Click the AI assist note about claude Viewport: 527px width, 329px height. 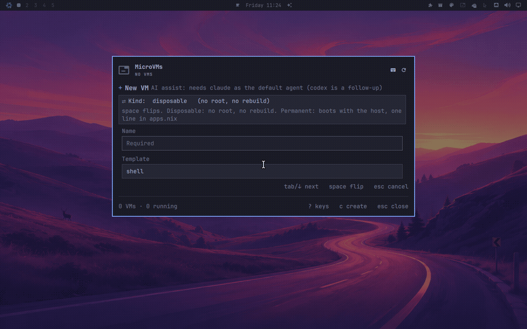point(266,88)
